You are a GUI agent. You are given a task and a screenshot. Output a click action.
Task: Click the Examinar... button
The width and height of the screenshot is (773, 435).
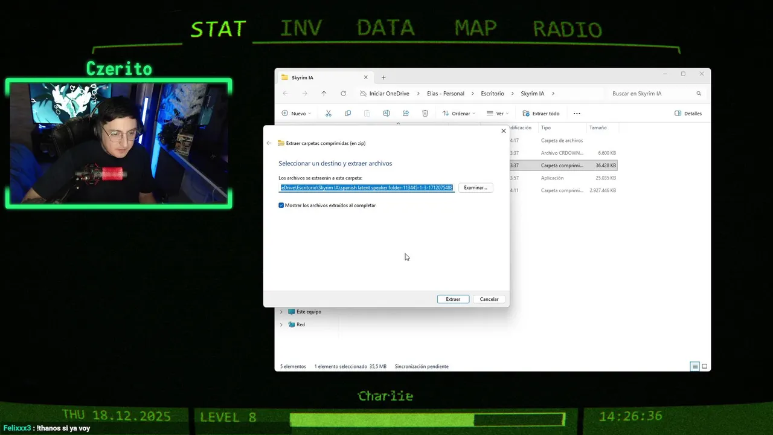click(475, 188)
